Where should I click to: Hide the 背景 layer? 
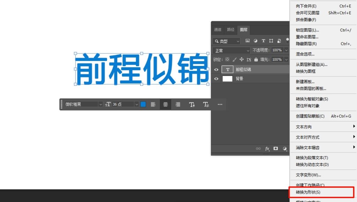click(x=216, y=78)
